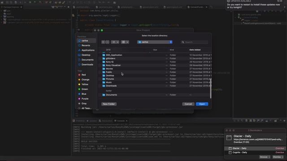287x161 pixels.
Task: Sort by the Date Added column
Action: click(x=195, y=50)
